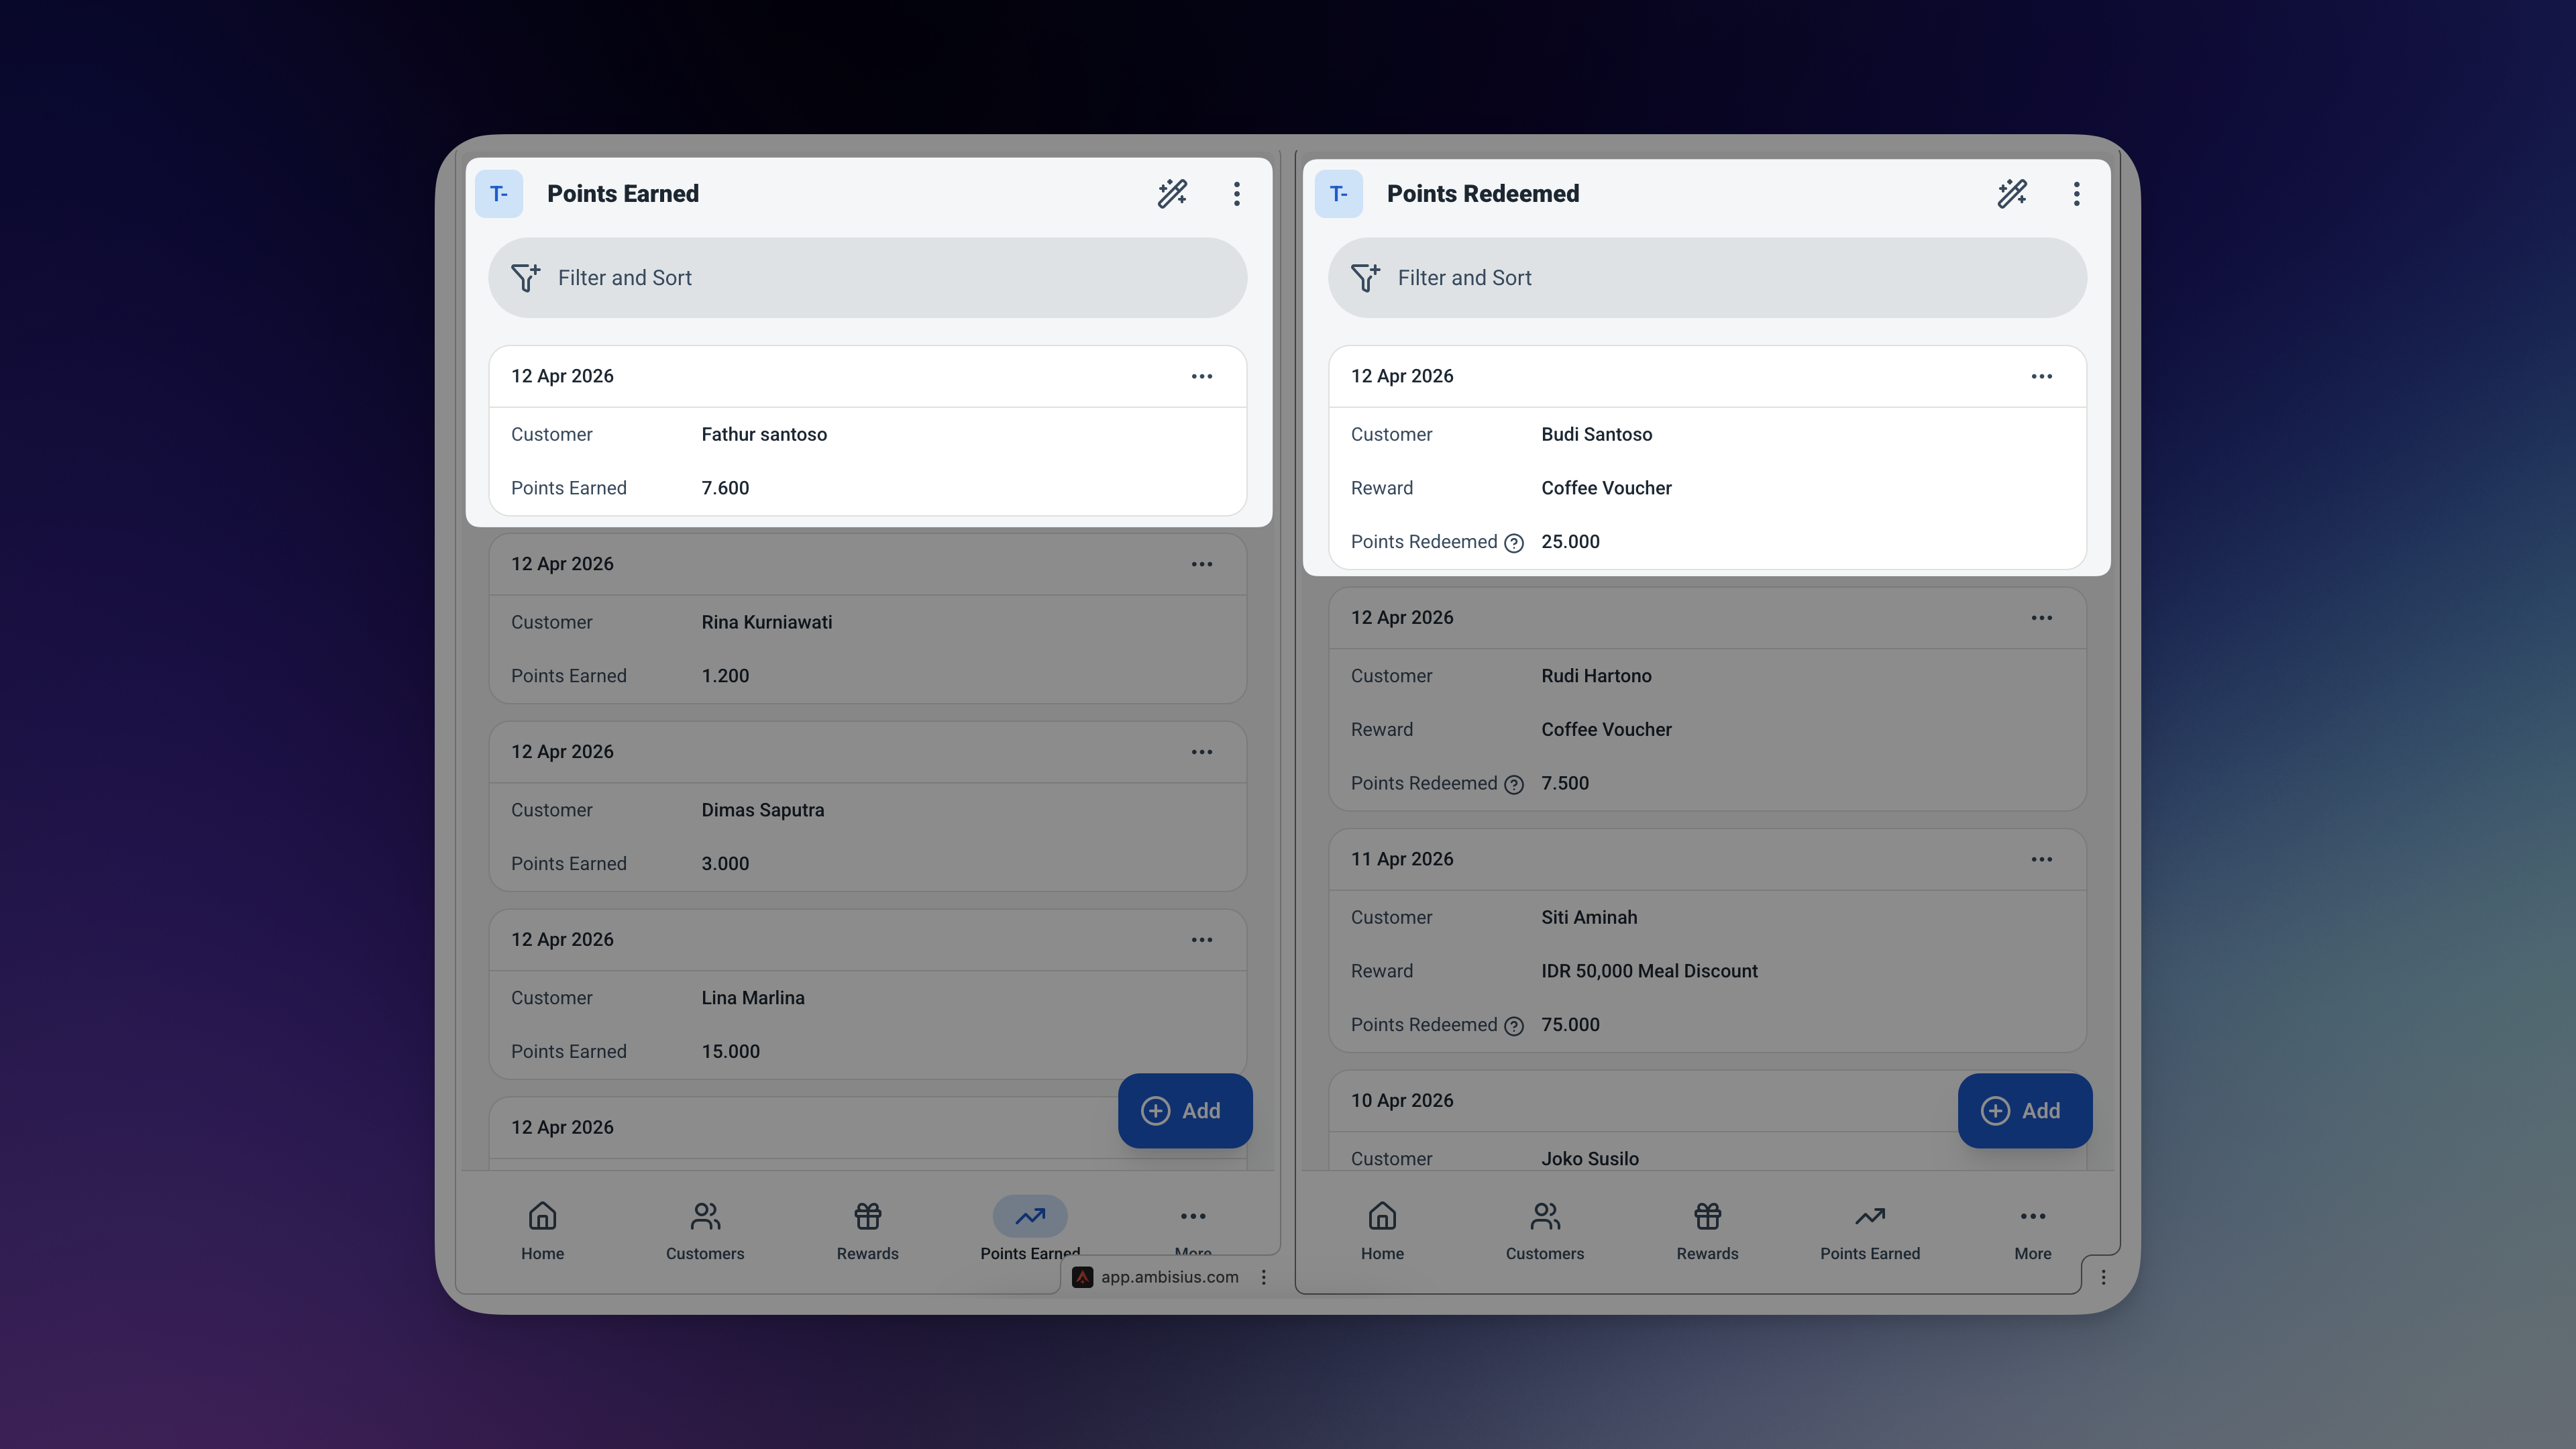
Task: Open options menu for Rudi Hartono entry
Action: [2041, 618]
